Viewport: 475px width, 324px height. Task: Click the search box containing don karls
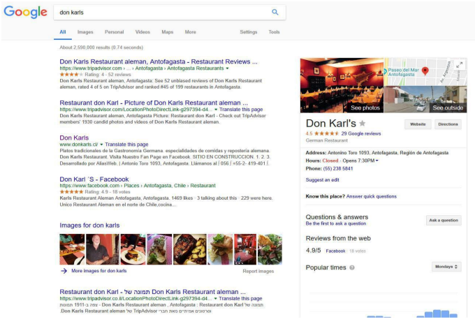169,13
